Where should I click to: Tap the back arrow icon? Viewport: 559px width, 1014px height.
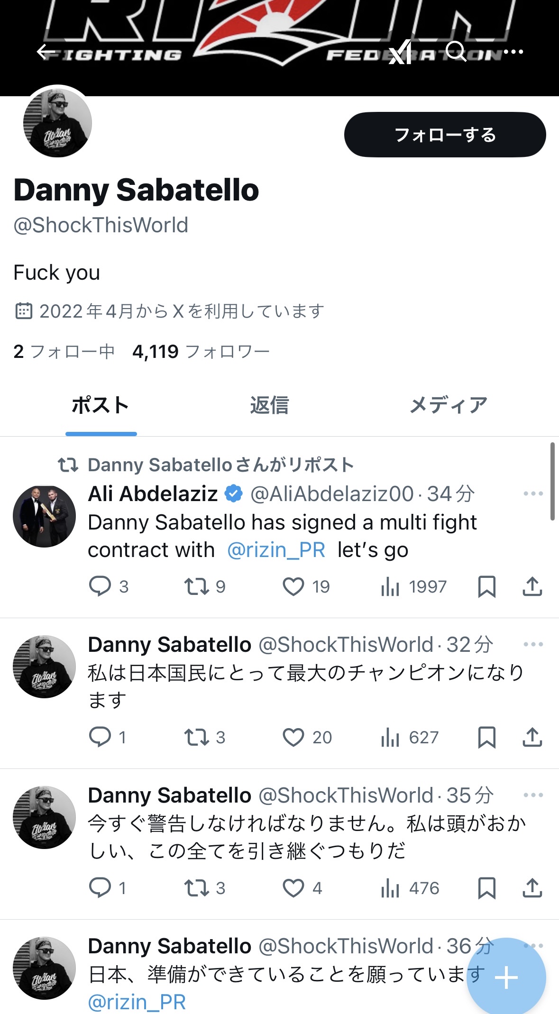click(x=46, y=52)
